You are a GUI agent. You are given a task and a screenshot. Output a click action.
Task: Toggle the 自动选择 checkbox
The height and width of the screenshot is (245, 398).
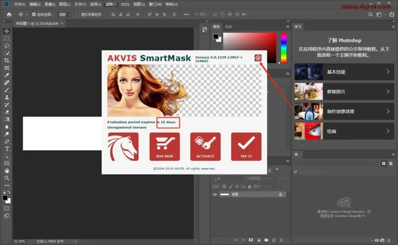[x=34, y=14]
